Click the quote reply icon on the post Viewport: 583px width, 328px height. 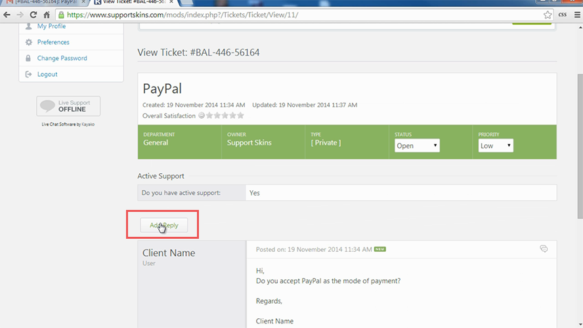pyautogui.click(x=544, y=249)
